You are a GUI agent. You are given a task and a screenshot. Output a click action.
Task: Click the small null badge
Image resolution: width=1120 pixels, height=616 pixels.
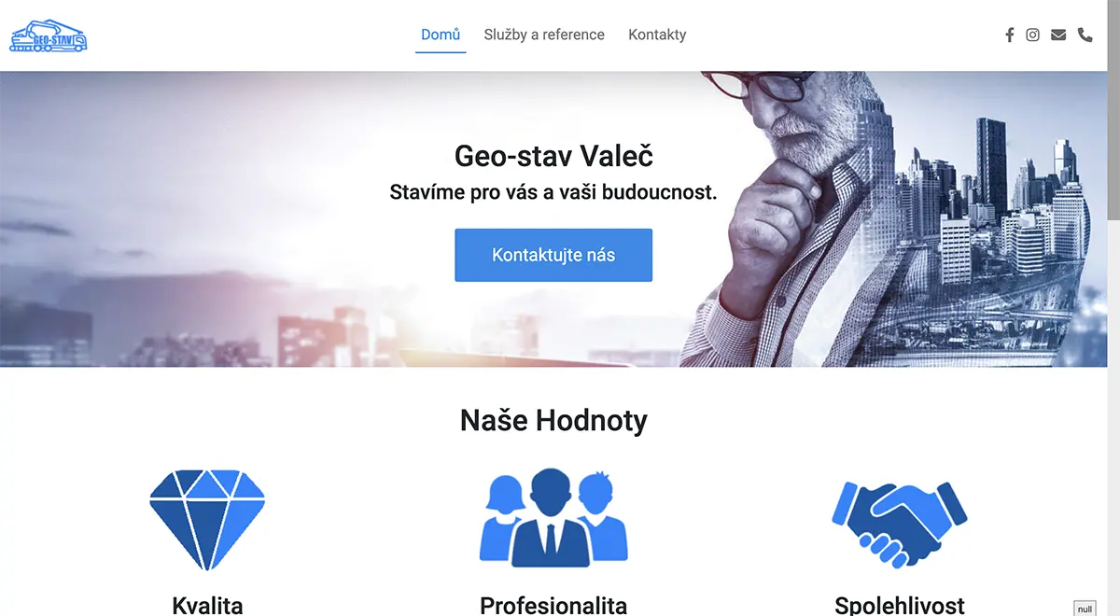[x=1085, y=609]
